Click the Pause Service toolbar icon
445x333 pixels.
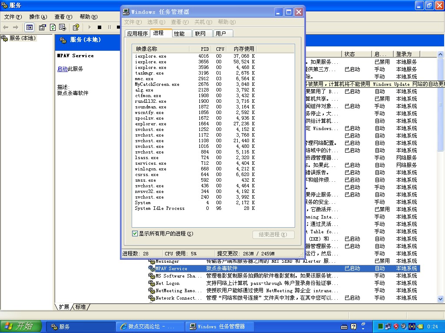[x=110, y=27]
